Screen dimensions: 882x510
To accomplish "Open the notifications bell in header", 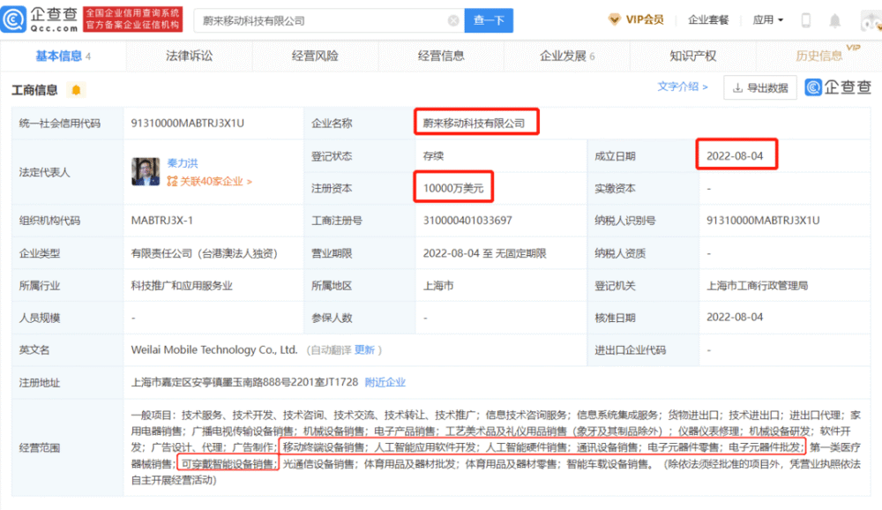I will (x=834, y=21).
